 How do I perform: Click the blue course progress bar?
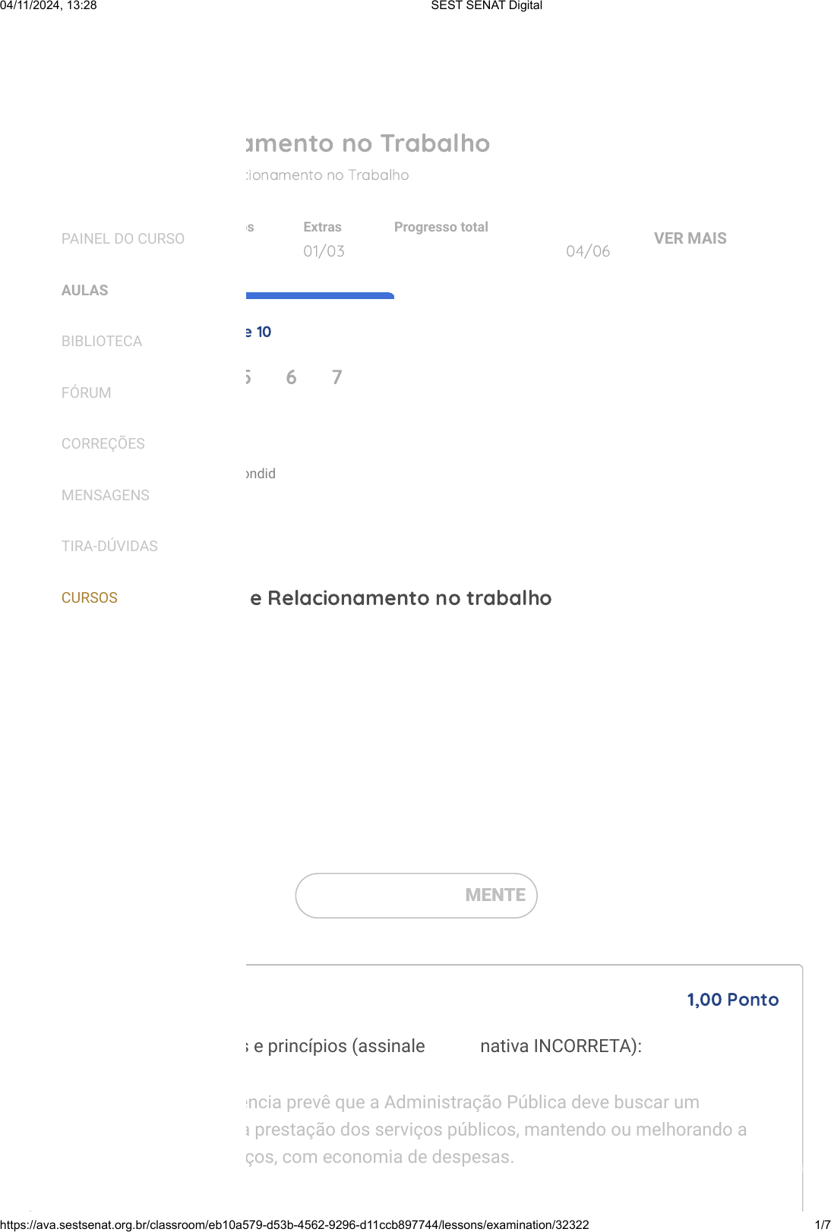320,295
